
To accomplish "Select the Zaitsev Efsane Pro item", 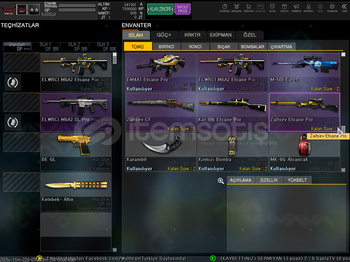I will click(x=305, y=112).
